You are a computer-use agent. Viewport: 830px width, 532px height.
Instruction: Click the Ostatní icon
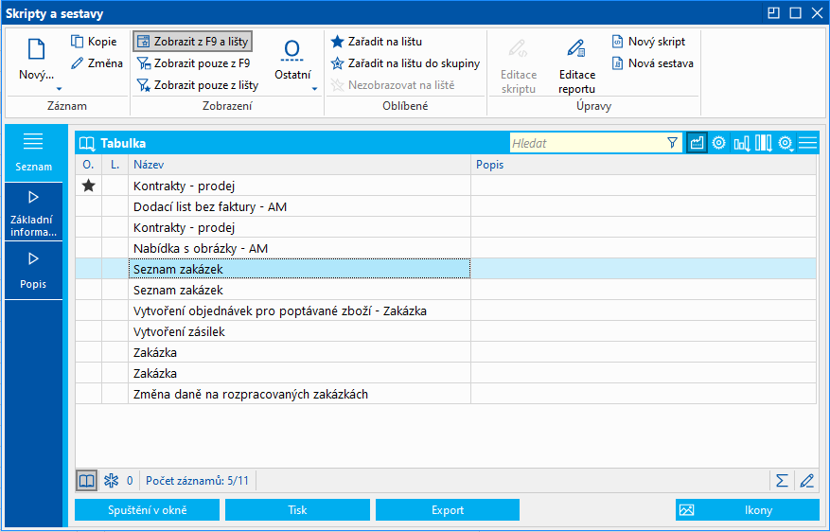pyautogui.click(x=292, y=50)
